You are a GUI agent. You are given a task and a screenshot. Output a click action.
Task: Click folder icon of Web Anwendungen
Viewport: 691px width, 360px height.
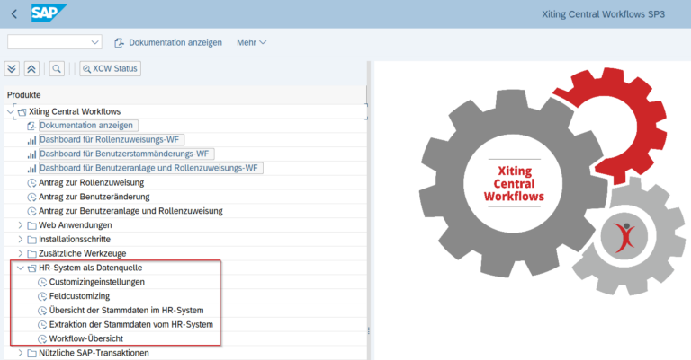[x=31, y=225]
